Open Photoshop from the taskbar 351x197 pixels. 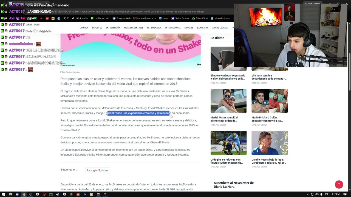click(x=85, y=194)
